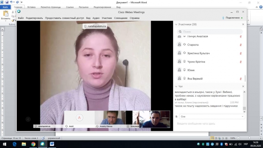Click Word's Вставить paste button
Viewport: 263px width, 148px height.
coord(5,15)
